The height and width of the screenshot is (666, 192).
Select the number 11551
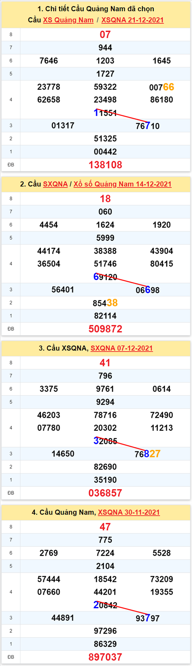click(x=105, y=113)
